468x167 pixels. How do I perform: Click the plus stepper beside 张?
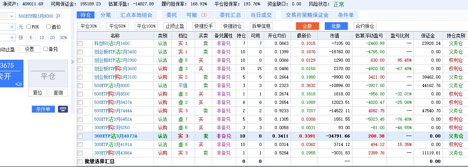pos(12,38)
